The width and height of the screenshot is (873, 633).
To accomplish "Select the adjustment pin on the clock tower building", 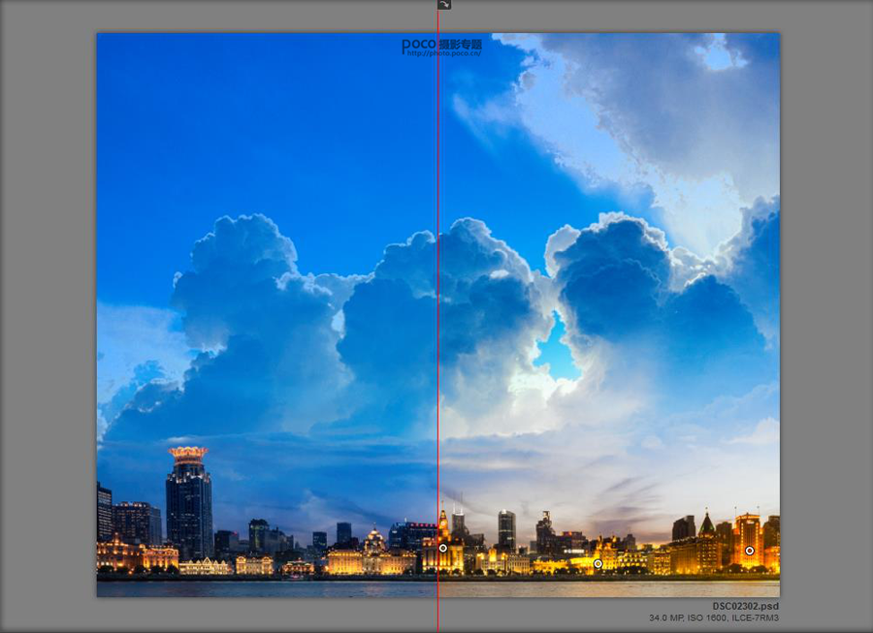I will [x=442, y=548].
